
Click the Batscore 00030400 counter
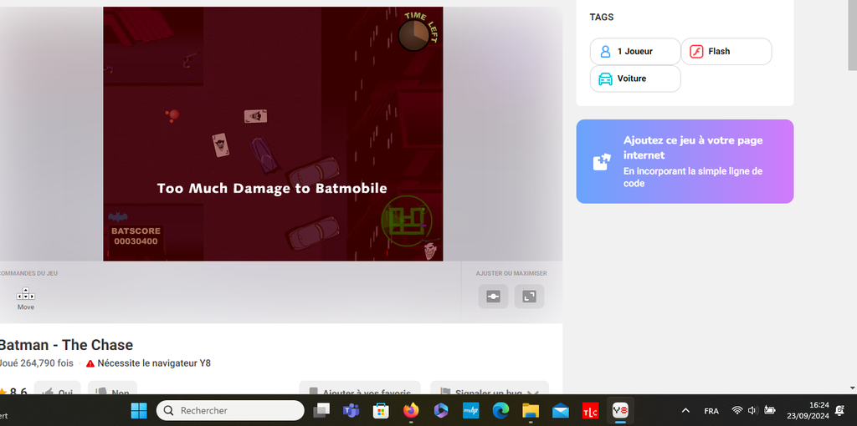click(x=136, y=236)
